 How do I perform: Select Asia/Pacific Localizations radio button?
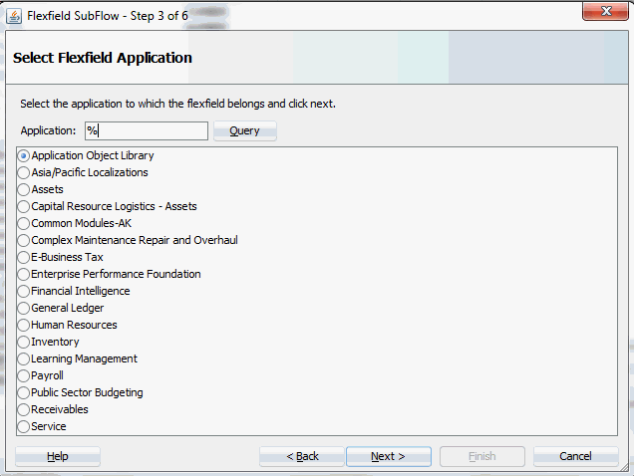pos(24,172)
